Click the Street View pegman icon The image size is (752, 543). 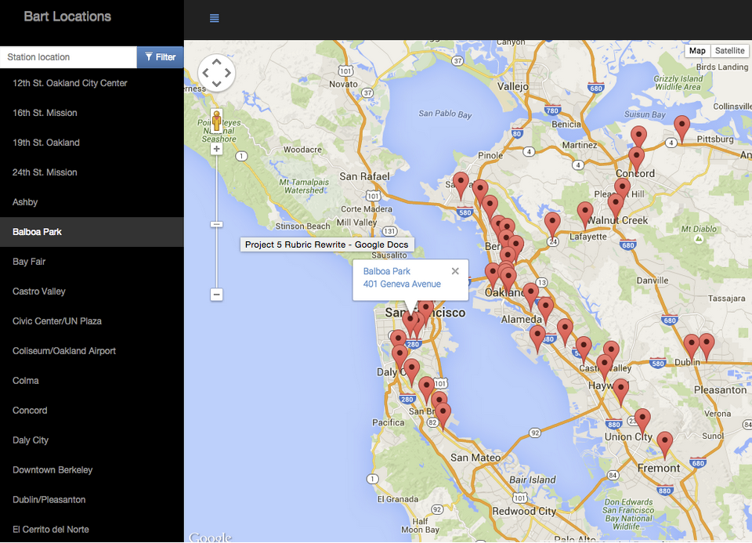217,121
